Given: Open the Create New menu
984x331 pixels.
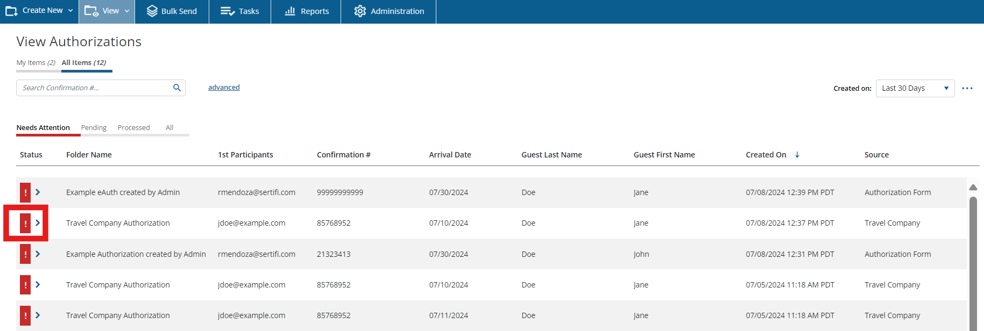Looking at the screenshot, I should point(39,11).
